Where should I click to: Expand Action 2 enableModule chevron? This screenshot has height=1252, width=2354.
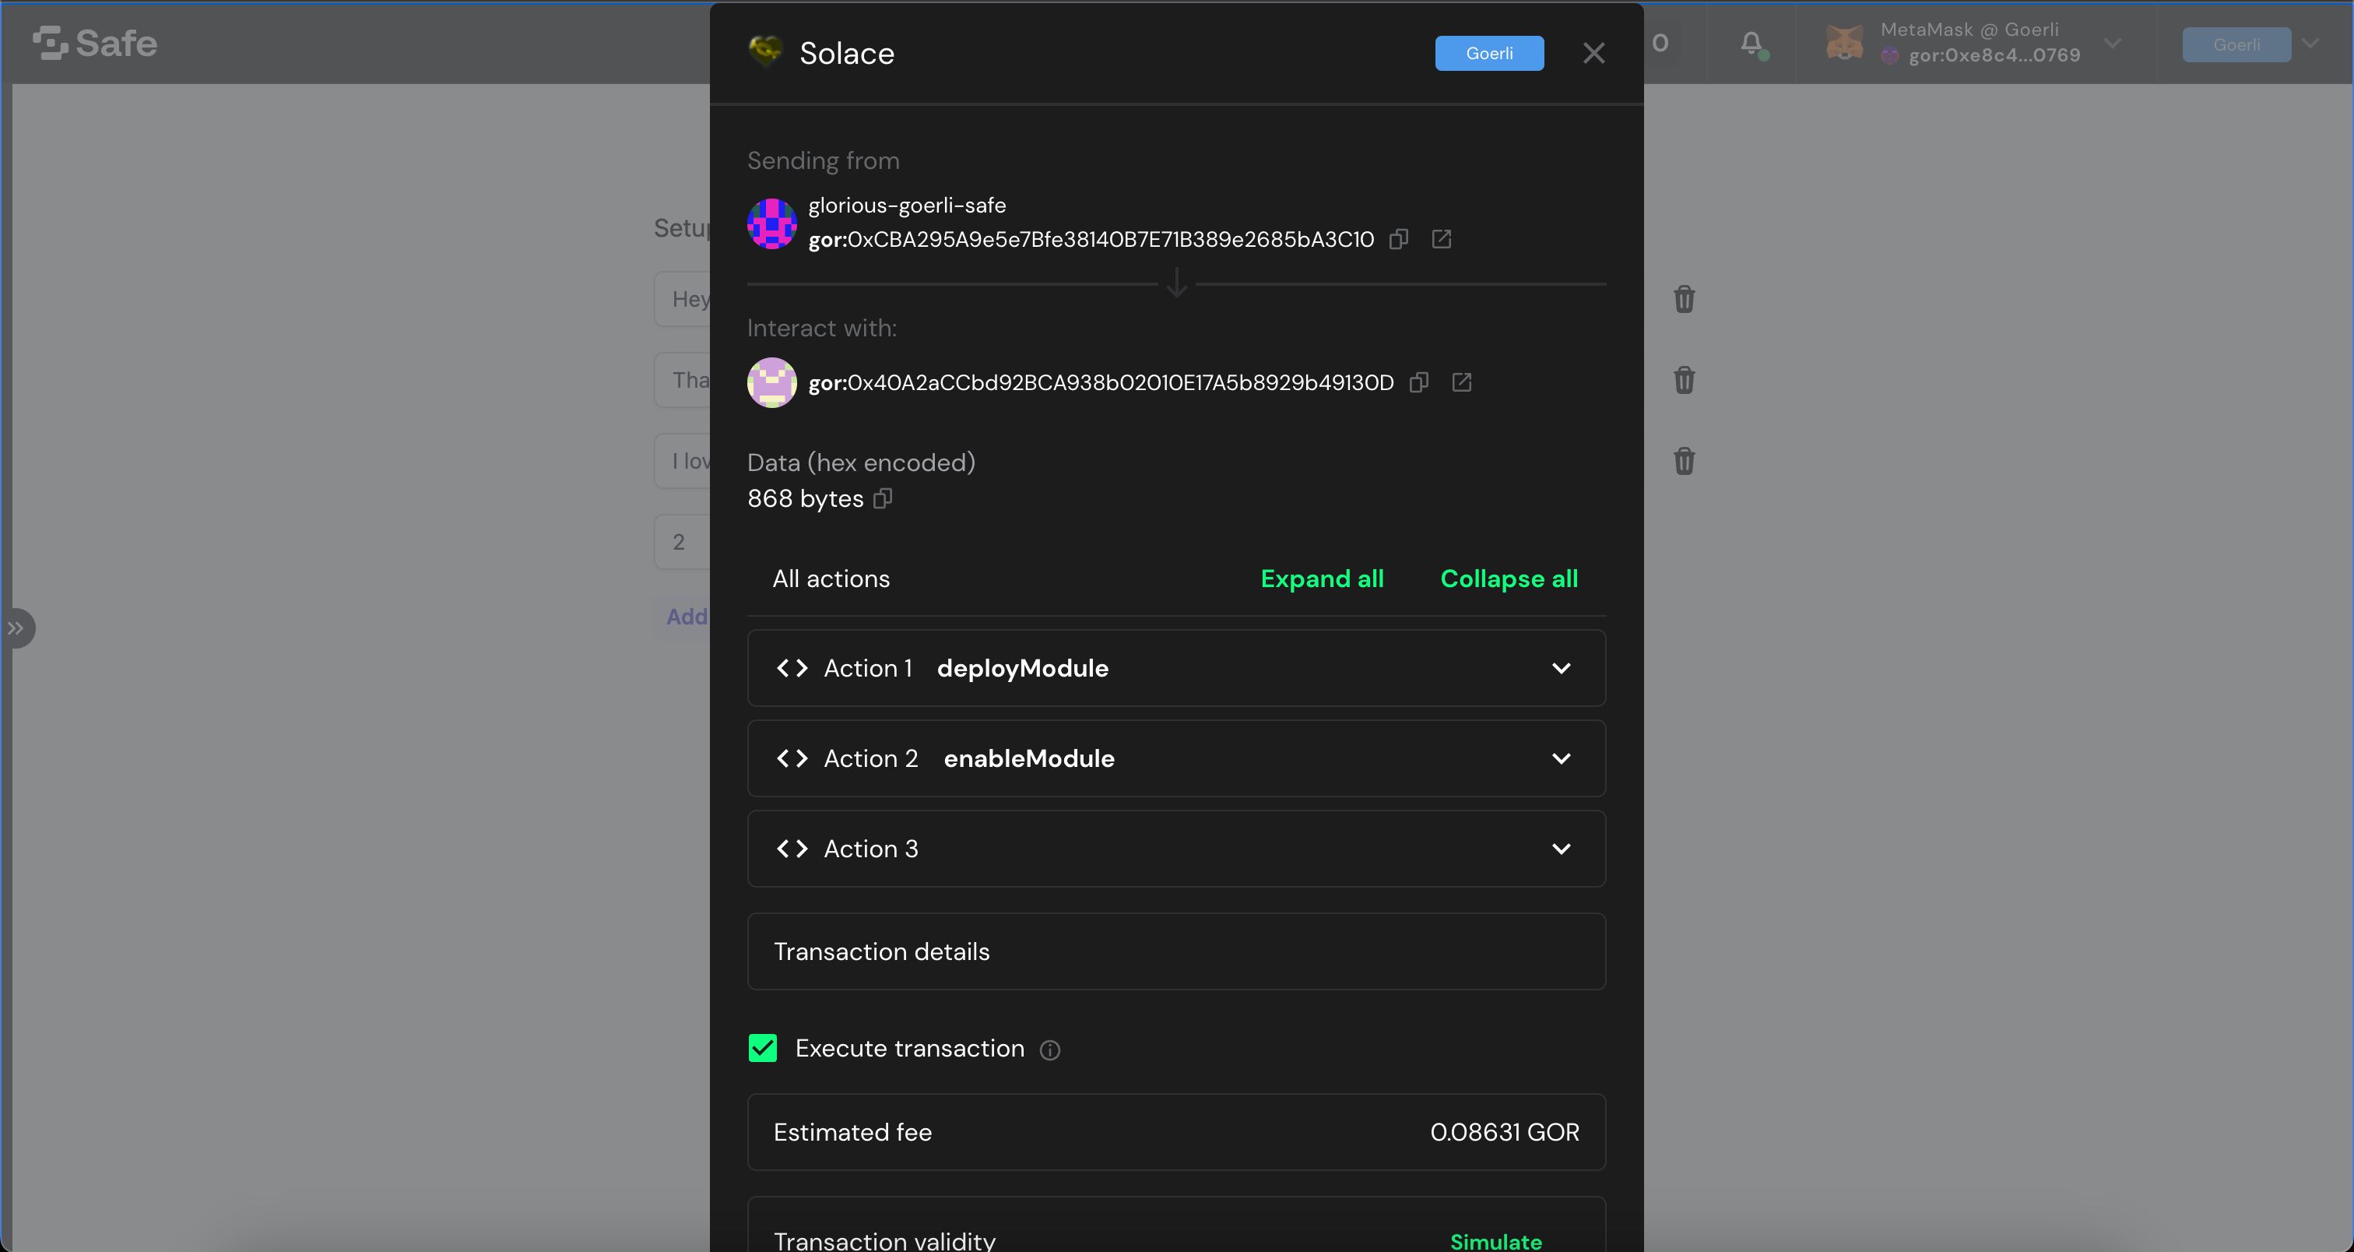click(1561, 758)
